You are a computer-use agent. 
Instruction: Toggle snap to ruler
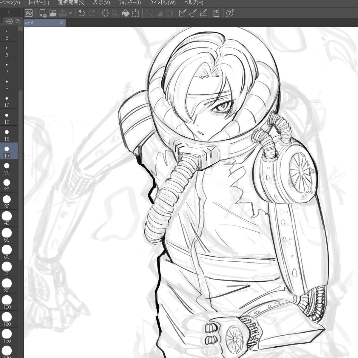182,13
